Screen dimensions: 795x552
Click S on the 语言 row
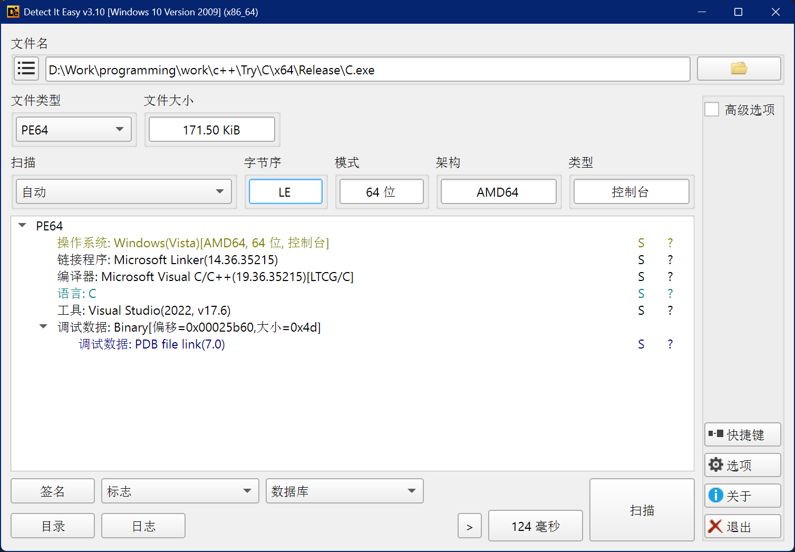coord(641,293)
